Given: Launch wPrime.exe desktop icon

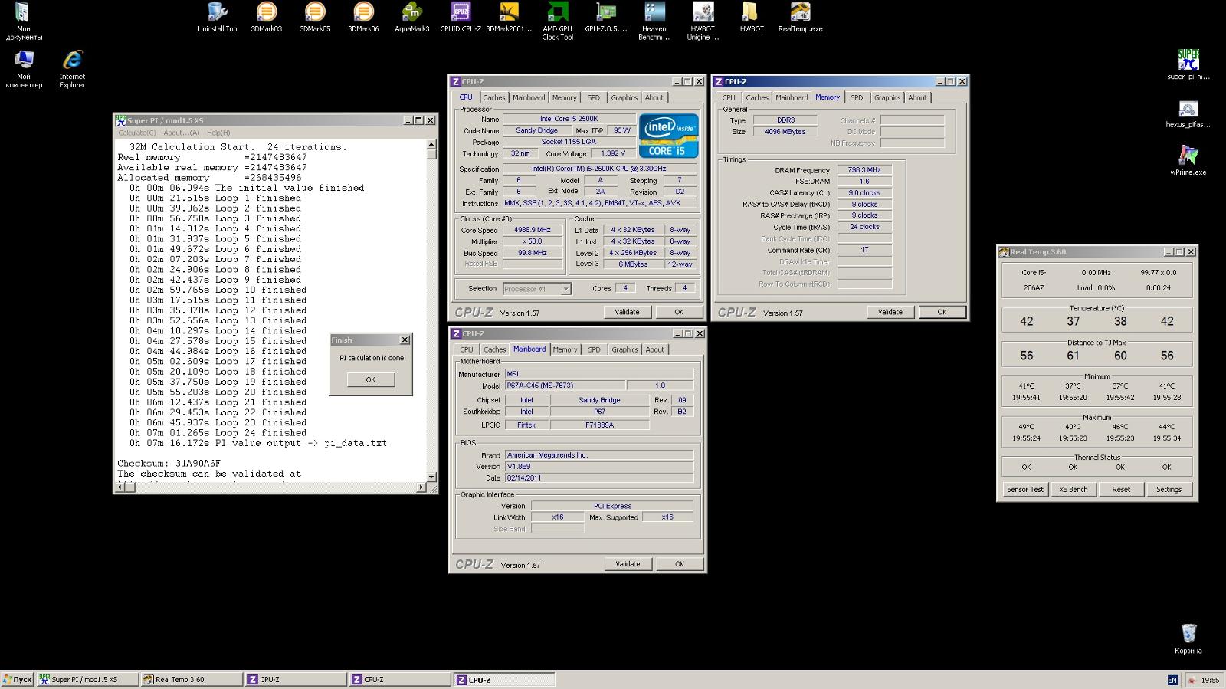Looking at the screenshot, I should point(1188,161).
